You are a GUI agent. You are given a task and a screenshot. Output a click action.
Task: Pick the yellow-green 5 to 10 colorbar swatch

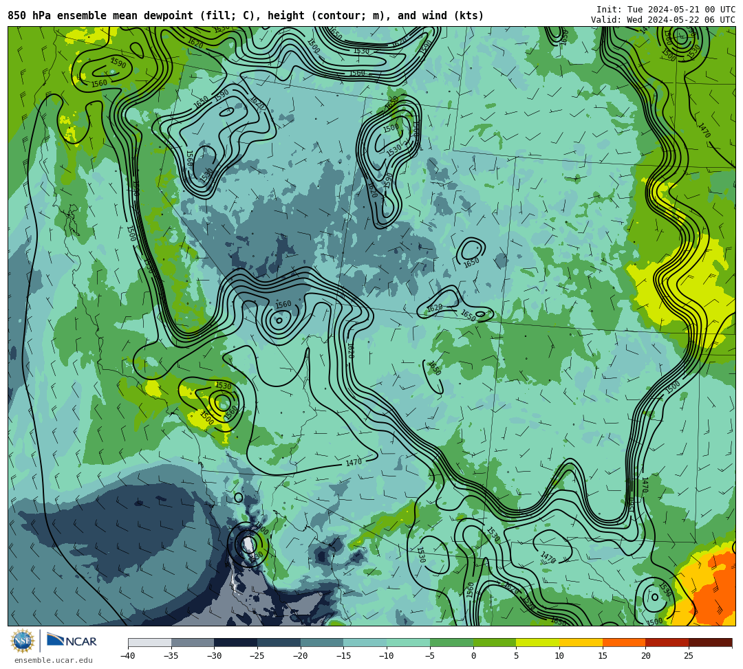pos(538,642)
